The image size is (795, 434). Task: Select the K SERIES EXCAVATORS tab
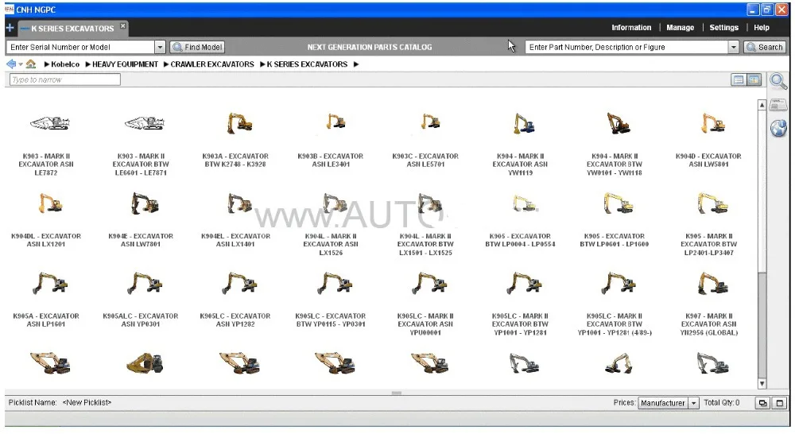tap(72, 29)
